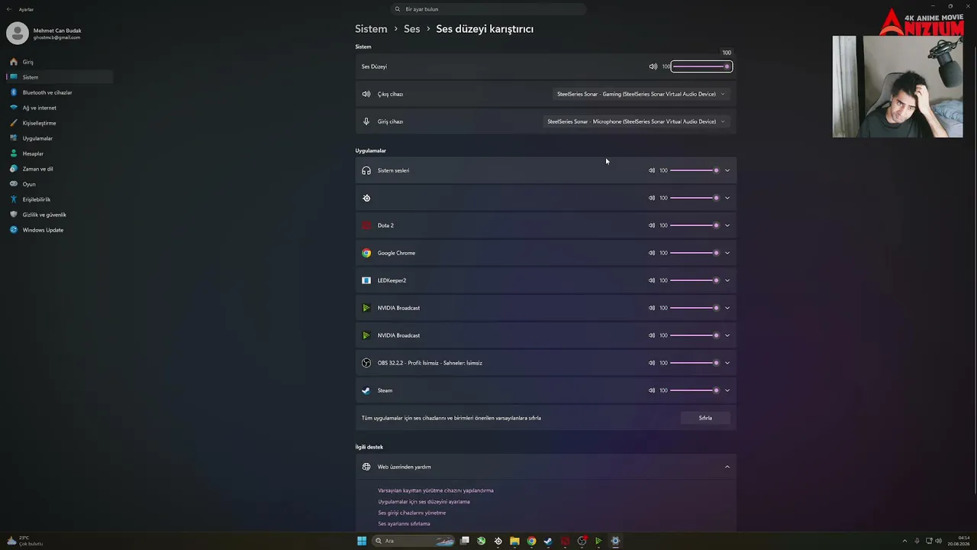The height and width of the screenshot is (550, 977).
Task: Open the weather widget on the taskbar
Action: [x=24, y=541]
